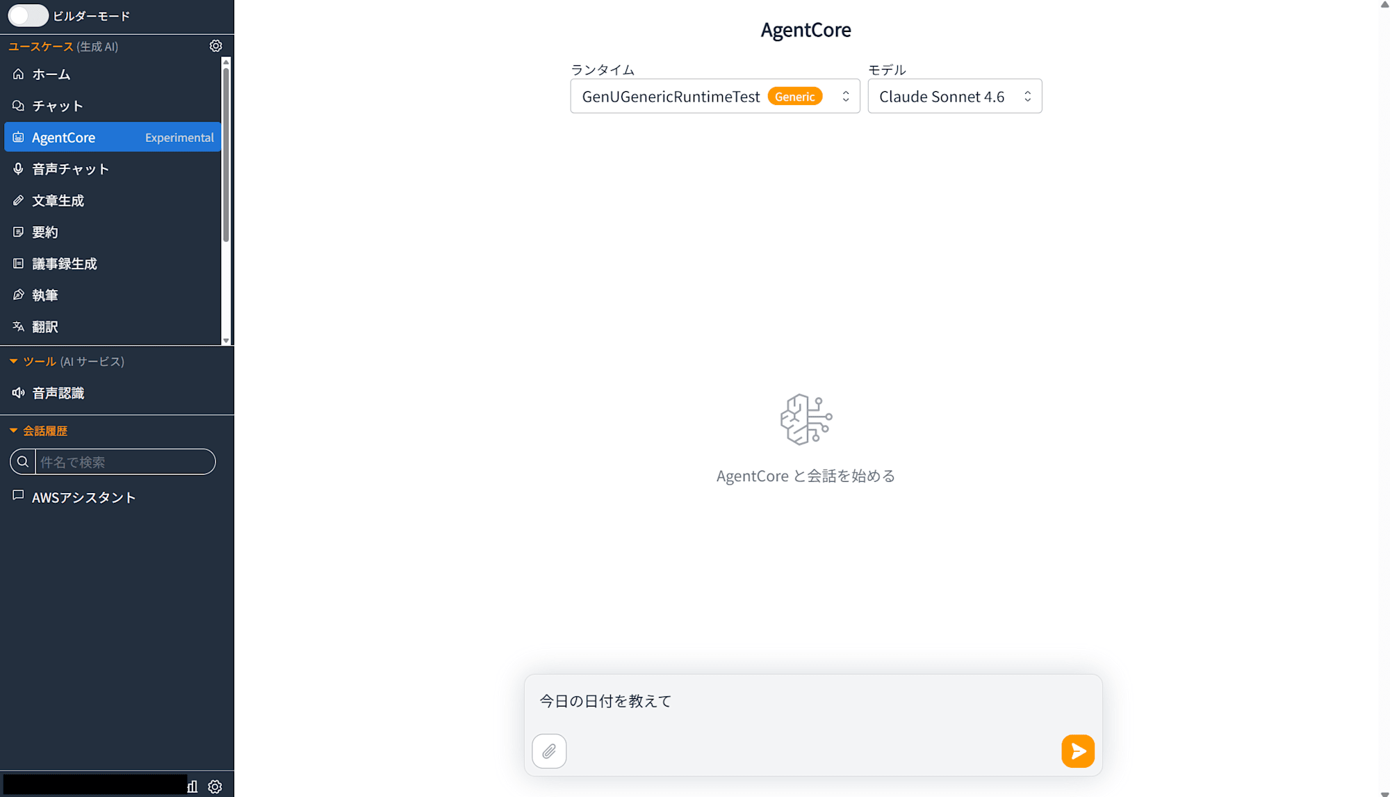The width and height of the screenshot is (1390, 797).
Task: Change model in the モデル dropdown
Action: tap(954, 96)
